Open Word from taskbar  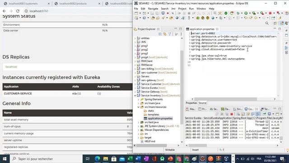[x=138, y=159]
